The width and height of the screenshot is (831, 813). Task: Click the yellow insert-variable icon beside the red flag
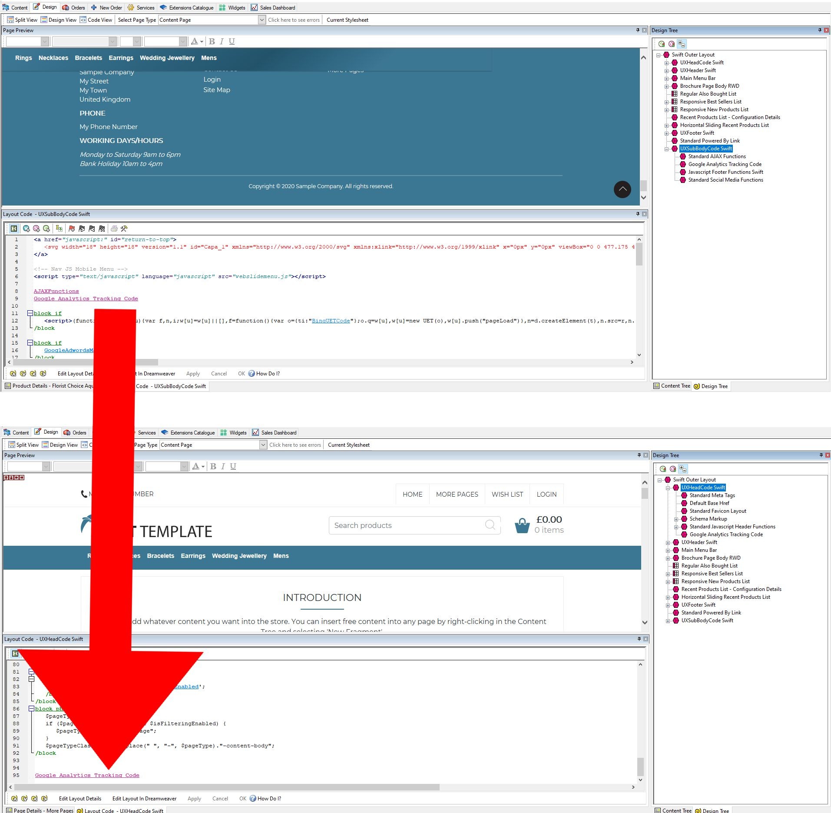click(59, 229)
